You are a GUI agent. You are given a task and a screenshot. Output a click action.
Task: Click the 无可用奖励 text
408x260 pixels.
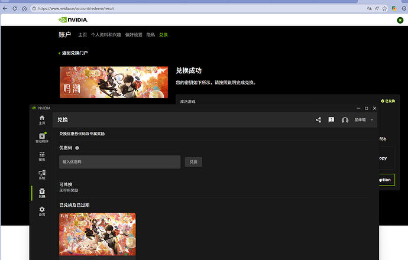tap(69, 191)
